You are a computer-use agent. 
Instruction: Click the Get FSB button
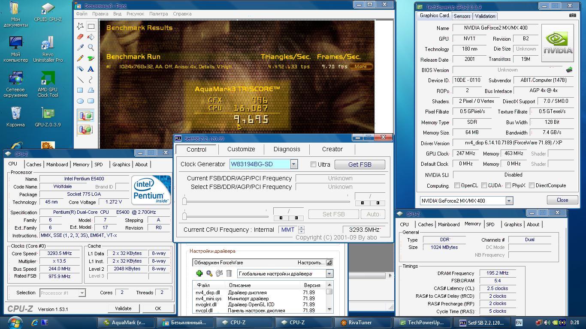[x=359, y=164]
